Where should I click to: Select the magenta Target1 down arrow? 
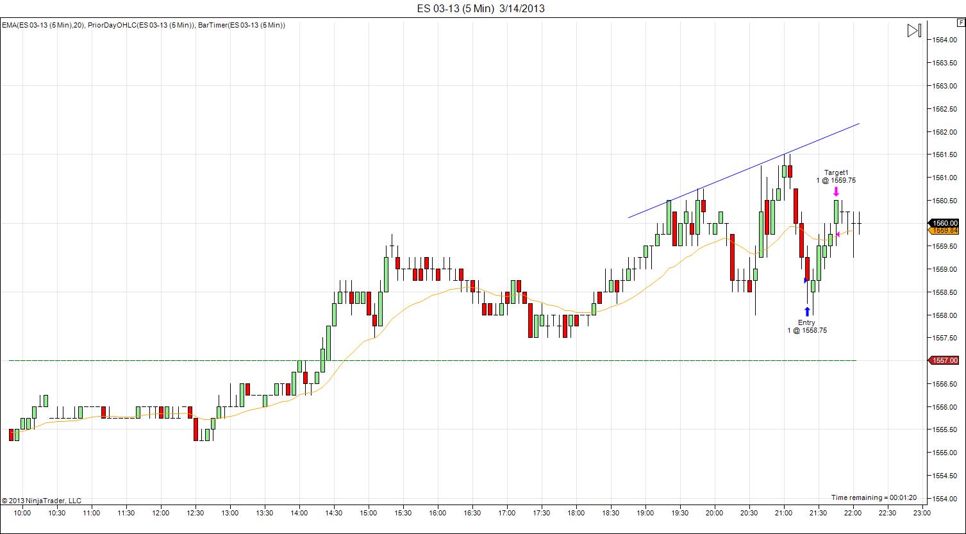click(x=836, y=191)
